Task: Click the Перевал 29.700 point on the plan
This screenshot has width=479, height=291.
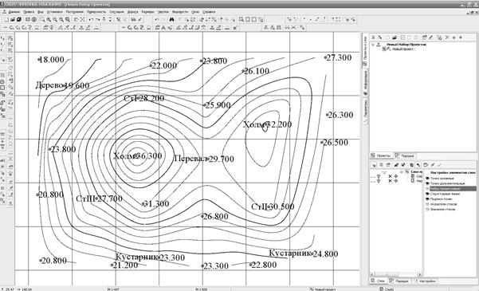Action: [207, 159]
